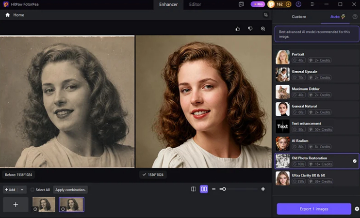This screenshot has width=360, height=218.
Task: Click the Pro upgrade badge
Action: 258,4
